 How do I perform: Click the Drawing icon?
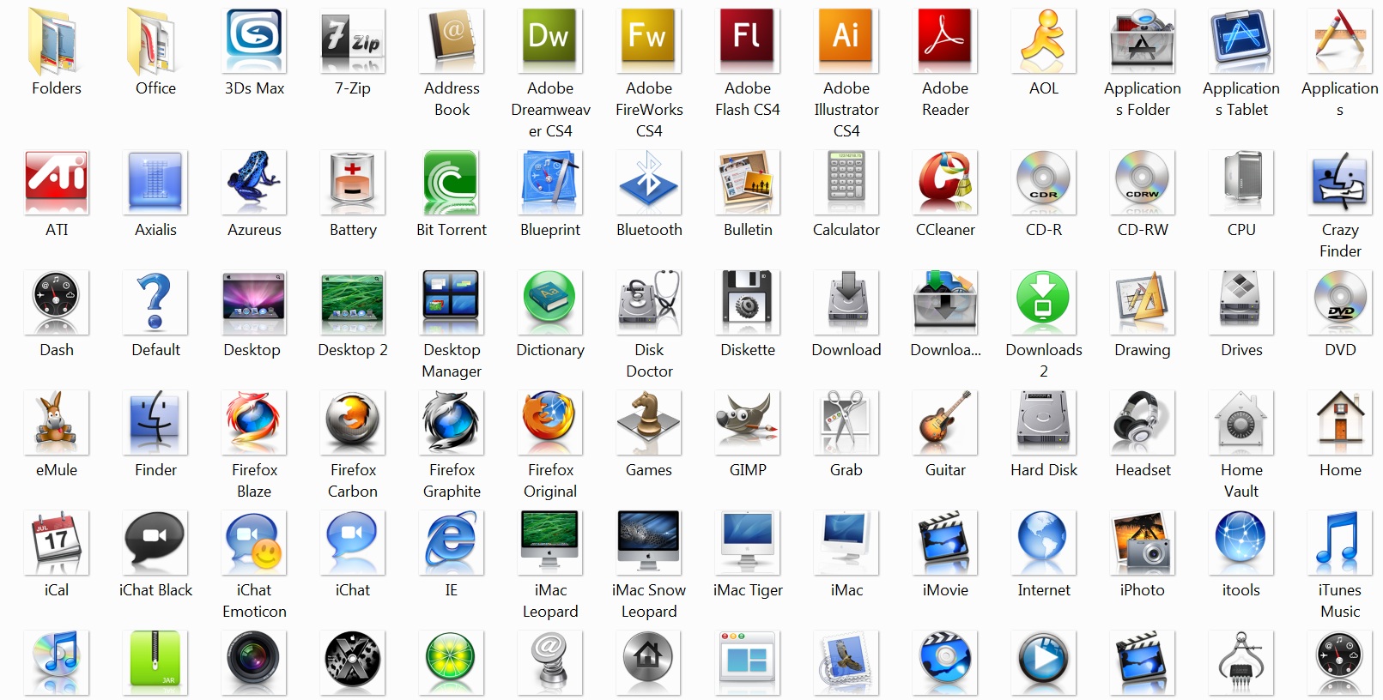click(x=1143, y=302)
